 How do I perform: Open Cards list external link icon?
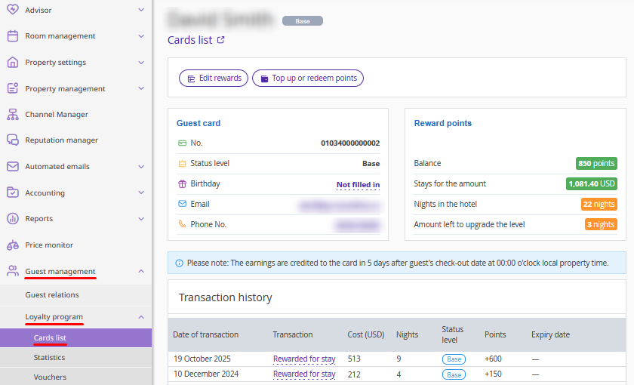click(x=220, y=41)
